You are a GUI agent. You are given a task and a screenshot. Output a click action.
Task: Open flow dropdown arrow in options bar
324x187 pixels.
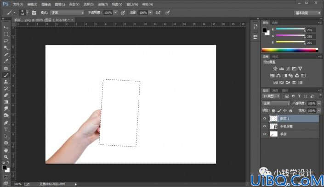tap(150, 13)
